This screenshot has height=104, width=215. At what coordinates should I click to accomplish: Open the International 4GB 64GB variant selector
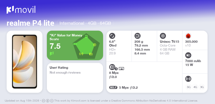(85, 23)
